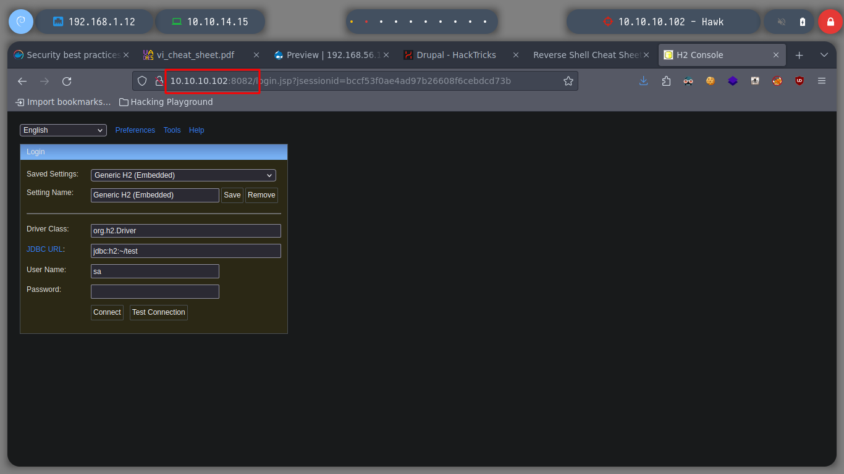Screen dimensions: 844x474
Task: Click the Test Connection button
Action: pyautogui.click(x=159, y=312)
